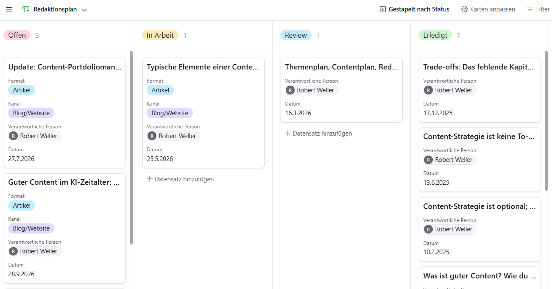
Task: Open the card Typische Elemente einer Conte...
Action: 203,67
